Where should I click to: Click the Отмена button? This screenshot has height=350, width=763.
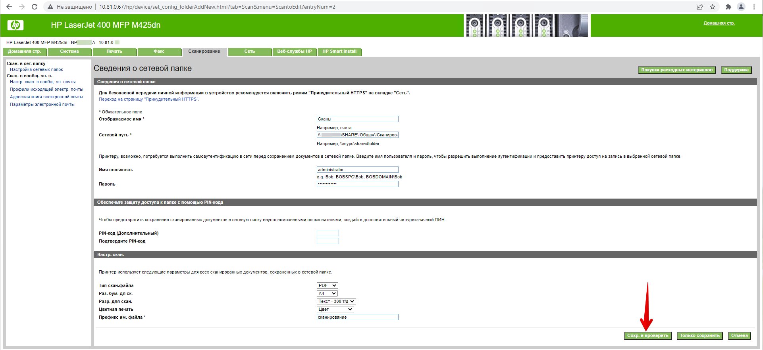pyautogui.click(x=740, y=336)
